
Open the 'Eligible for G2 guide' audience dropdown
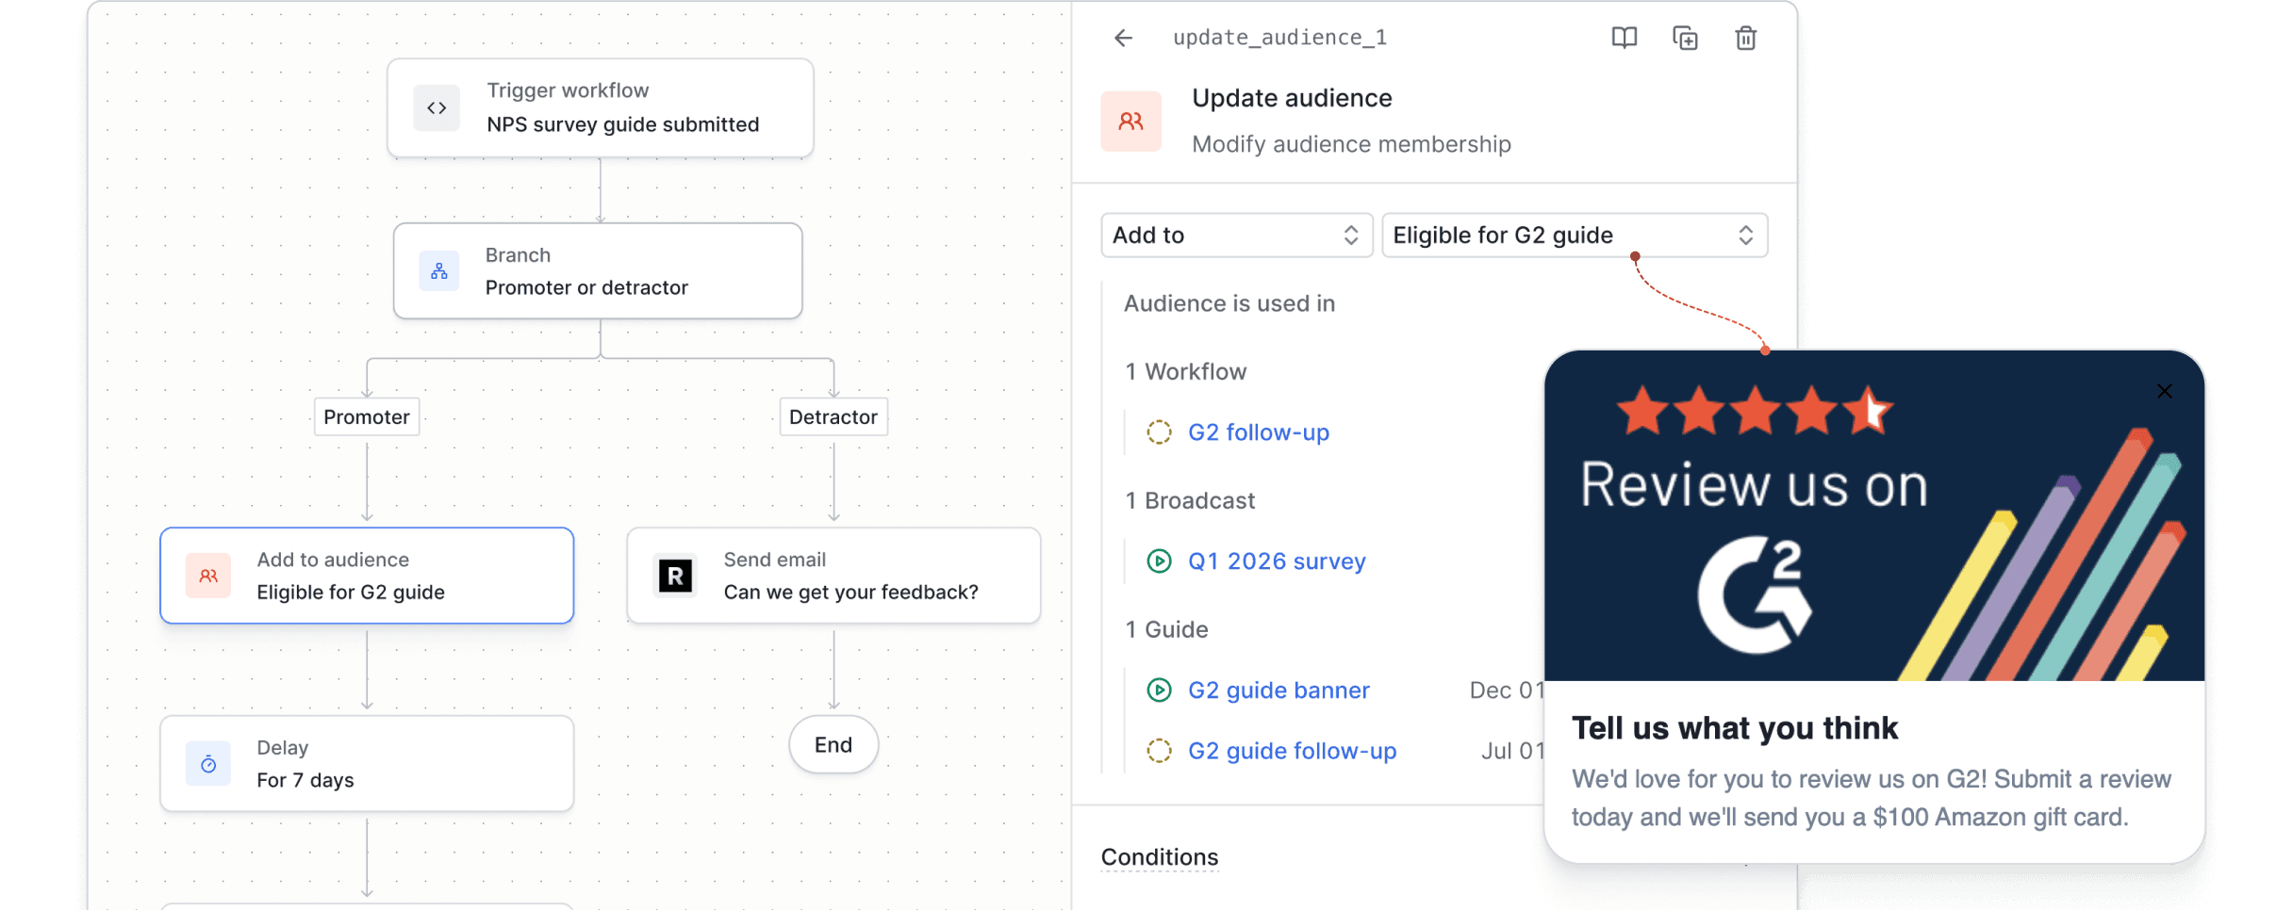point(1573,236)
